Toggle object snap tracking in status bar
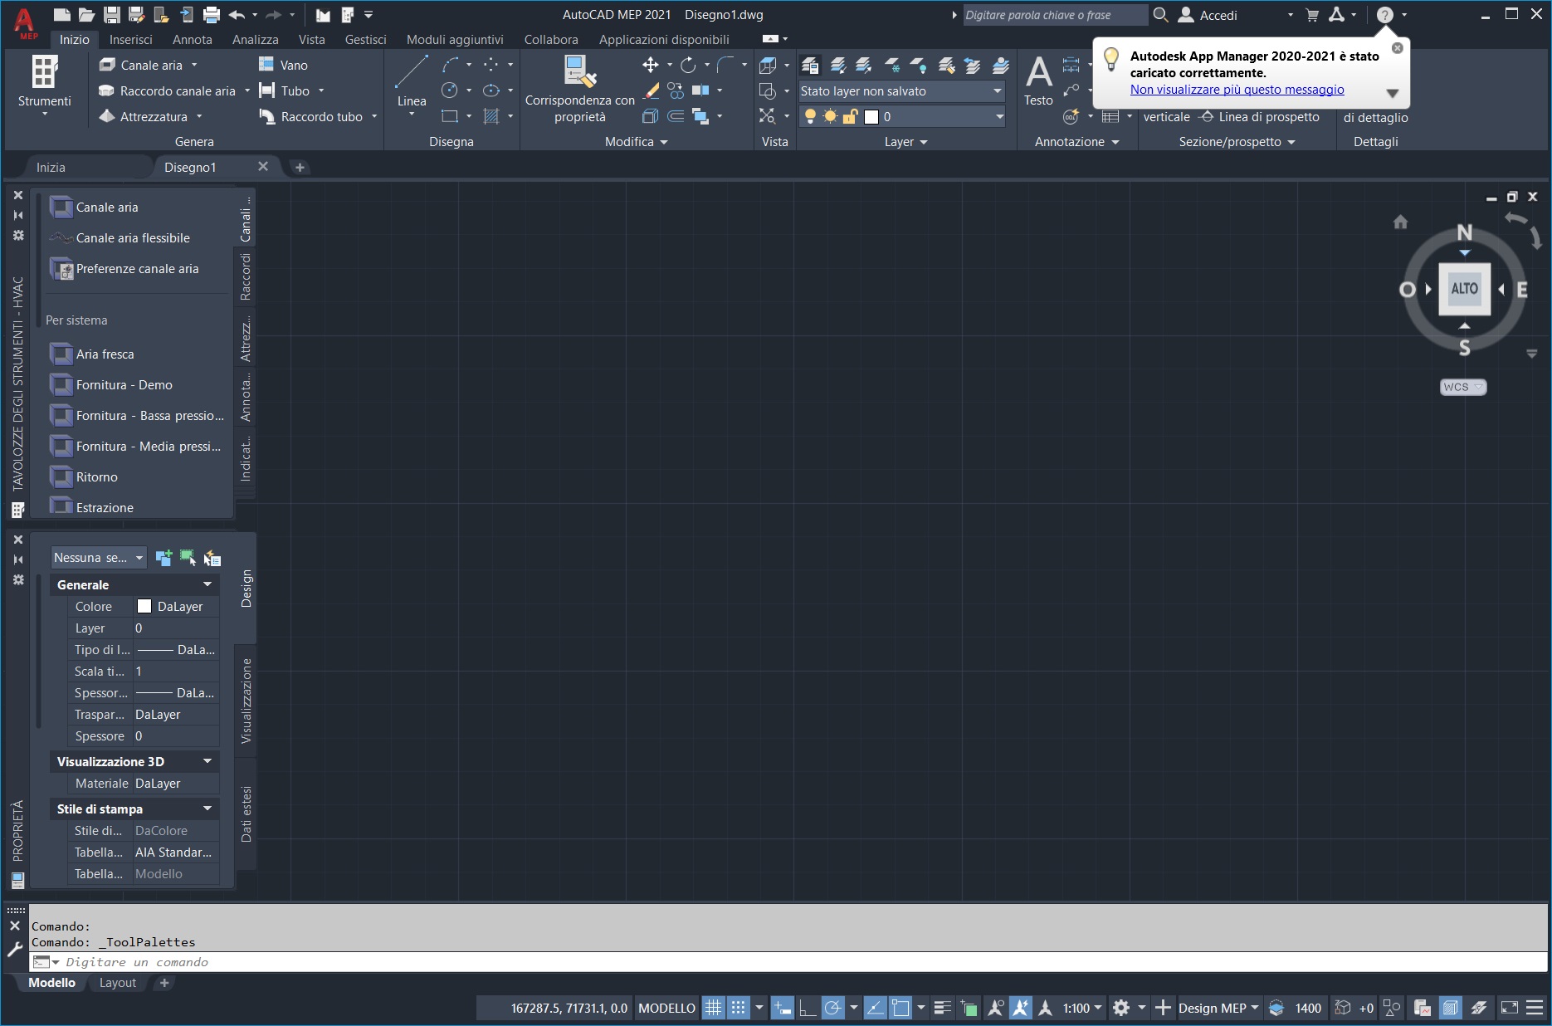The width and height of the screenshot is (1552, 1026). coord(875,1008)
